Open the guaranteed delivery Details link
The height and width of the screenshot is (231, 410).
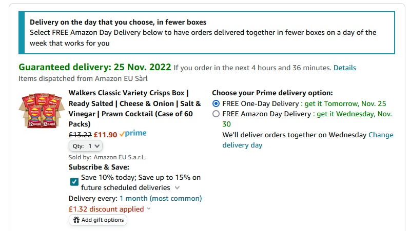(x=345, y=68)
